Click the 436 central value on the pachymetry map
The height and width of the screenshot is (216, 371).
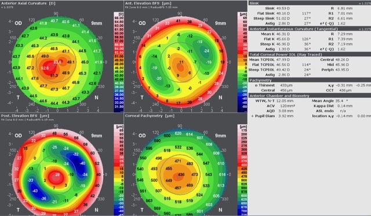point(181,175)
